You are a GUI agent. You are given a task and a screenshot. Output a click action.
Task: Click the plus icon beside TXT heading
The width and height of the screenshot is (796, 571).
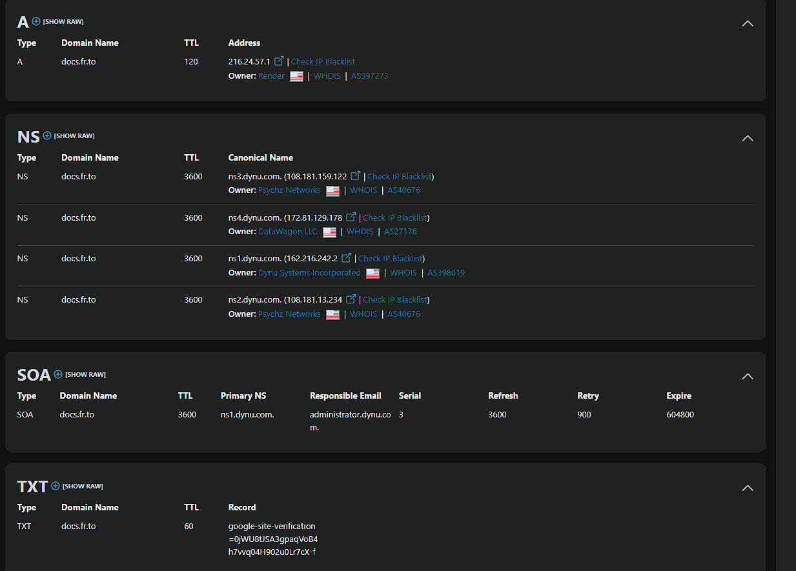(x=56, y=486)
